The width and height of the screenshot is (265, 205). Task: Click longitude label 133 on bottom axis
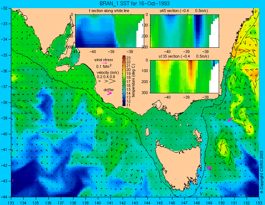(x=11, y=203)
